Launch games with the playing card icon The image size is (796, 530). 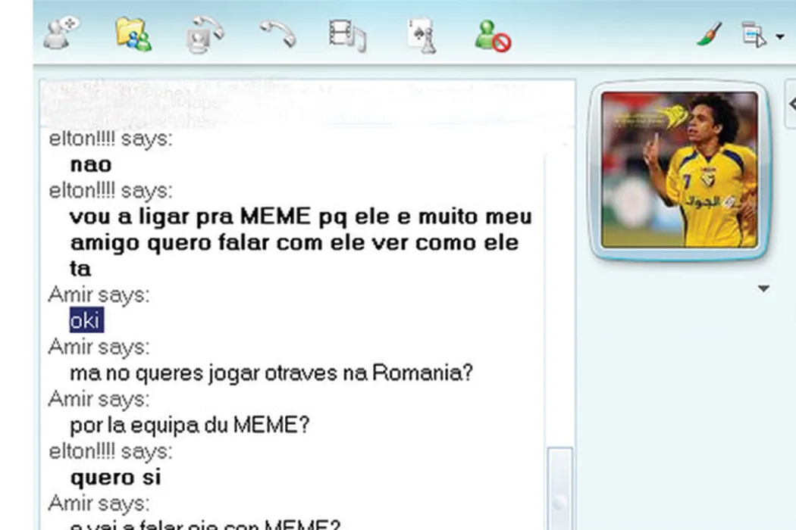click(421, 35)
